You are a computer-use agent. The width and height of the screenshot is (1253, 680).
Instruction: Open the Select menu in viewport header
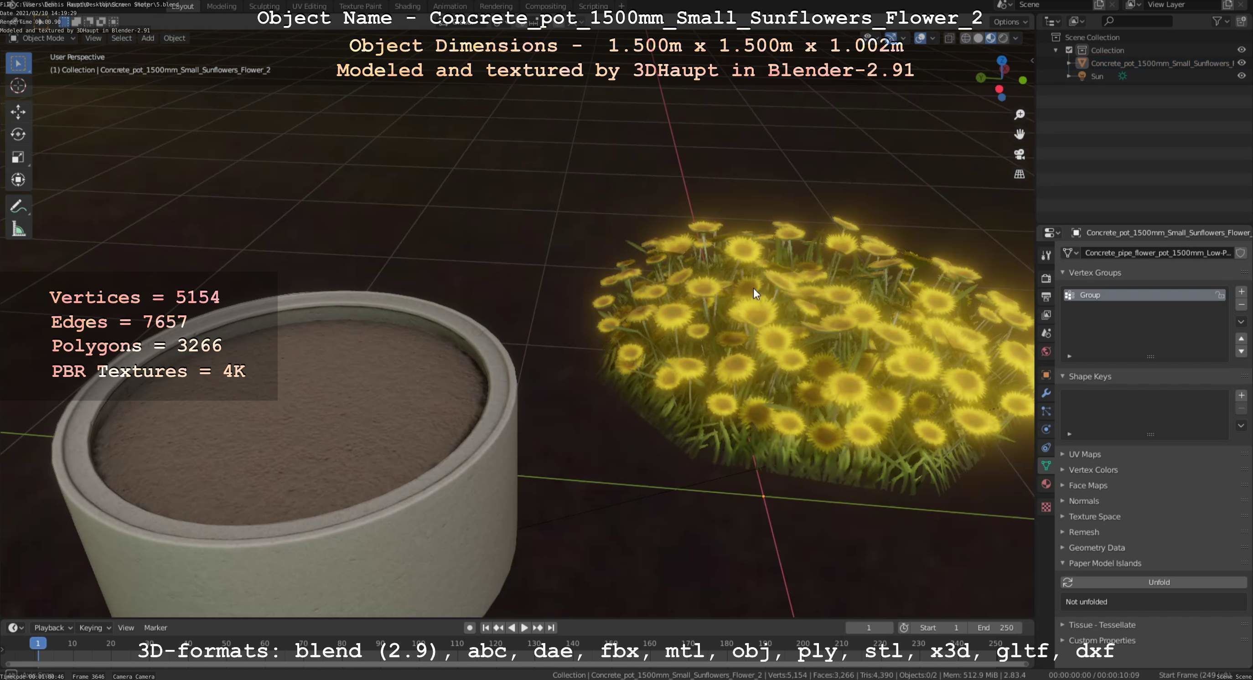point(121,38)
